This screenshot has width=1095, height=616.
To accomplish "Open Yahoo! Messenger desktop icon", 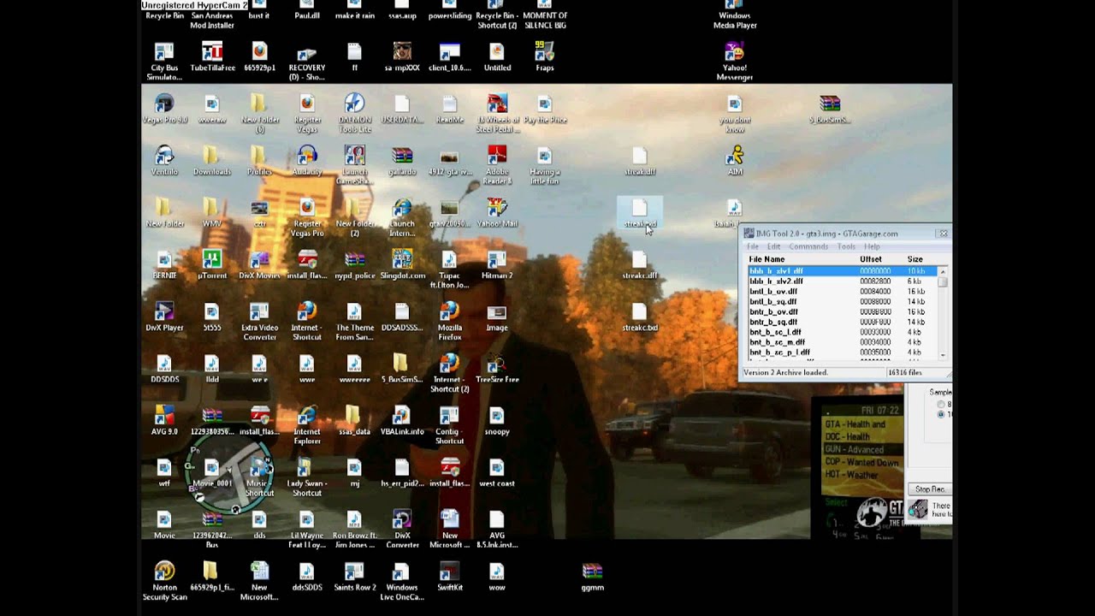I will point(735,62).
